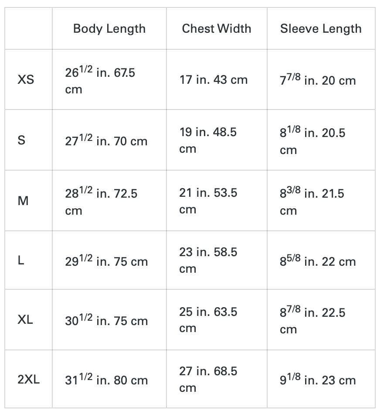
Task: Select the M sleeve length 21.5 cm cell
Action: tap(312, 201)
